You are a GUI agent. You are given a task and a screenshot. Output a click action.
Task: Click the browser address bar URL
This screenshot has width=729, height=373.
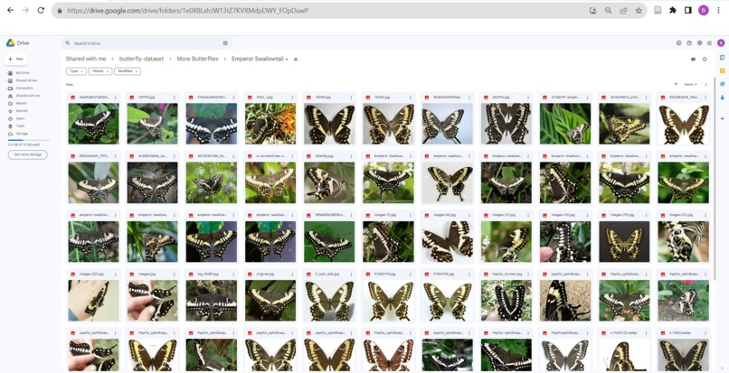(188, 10)
